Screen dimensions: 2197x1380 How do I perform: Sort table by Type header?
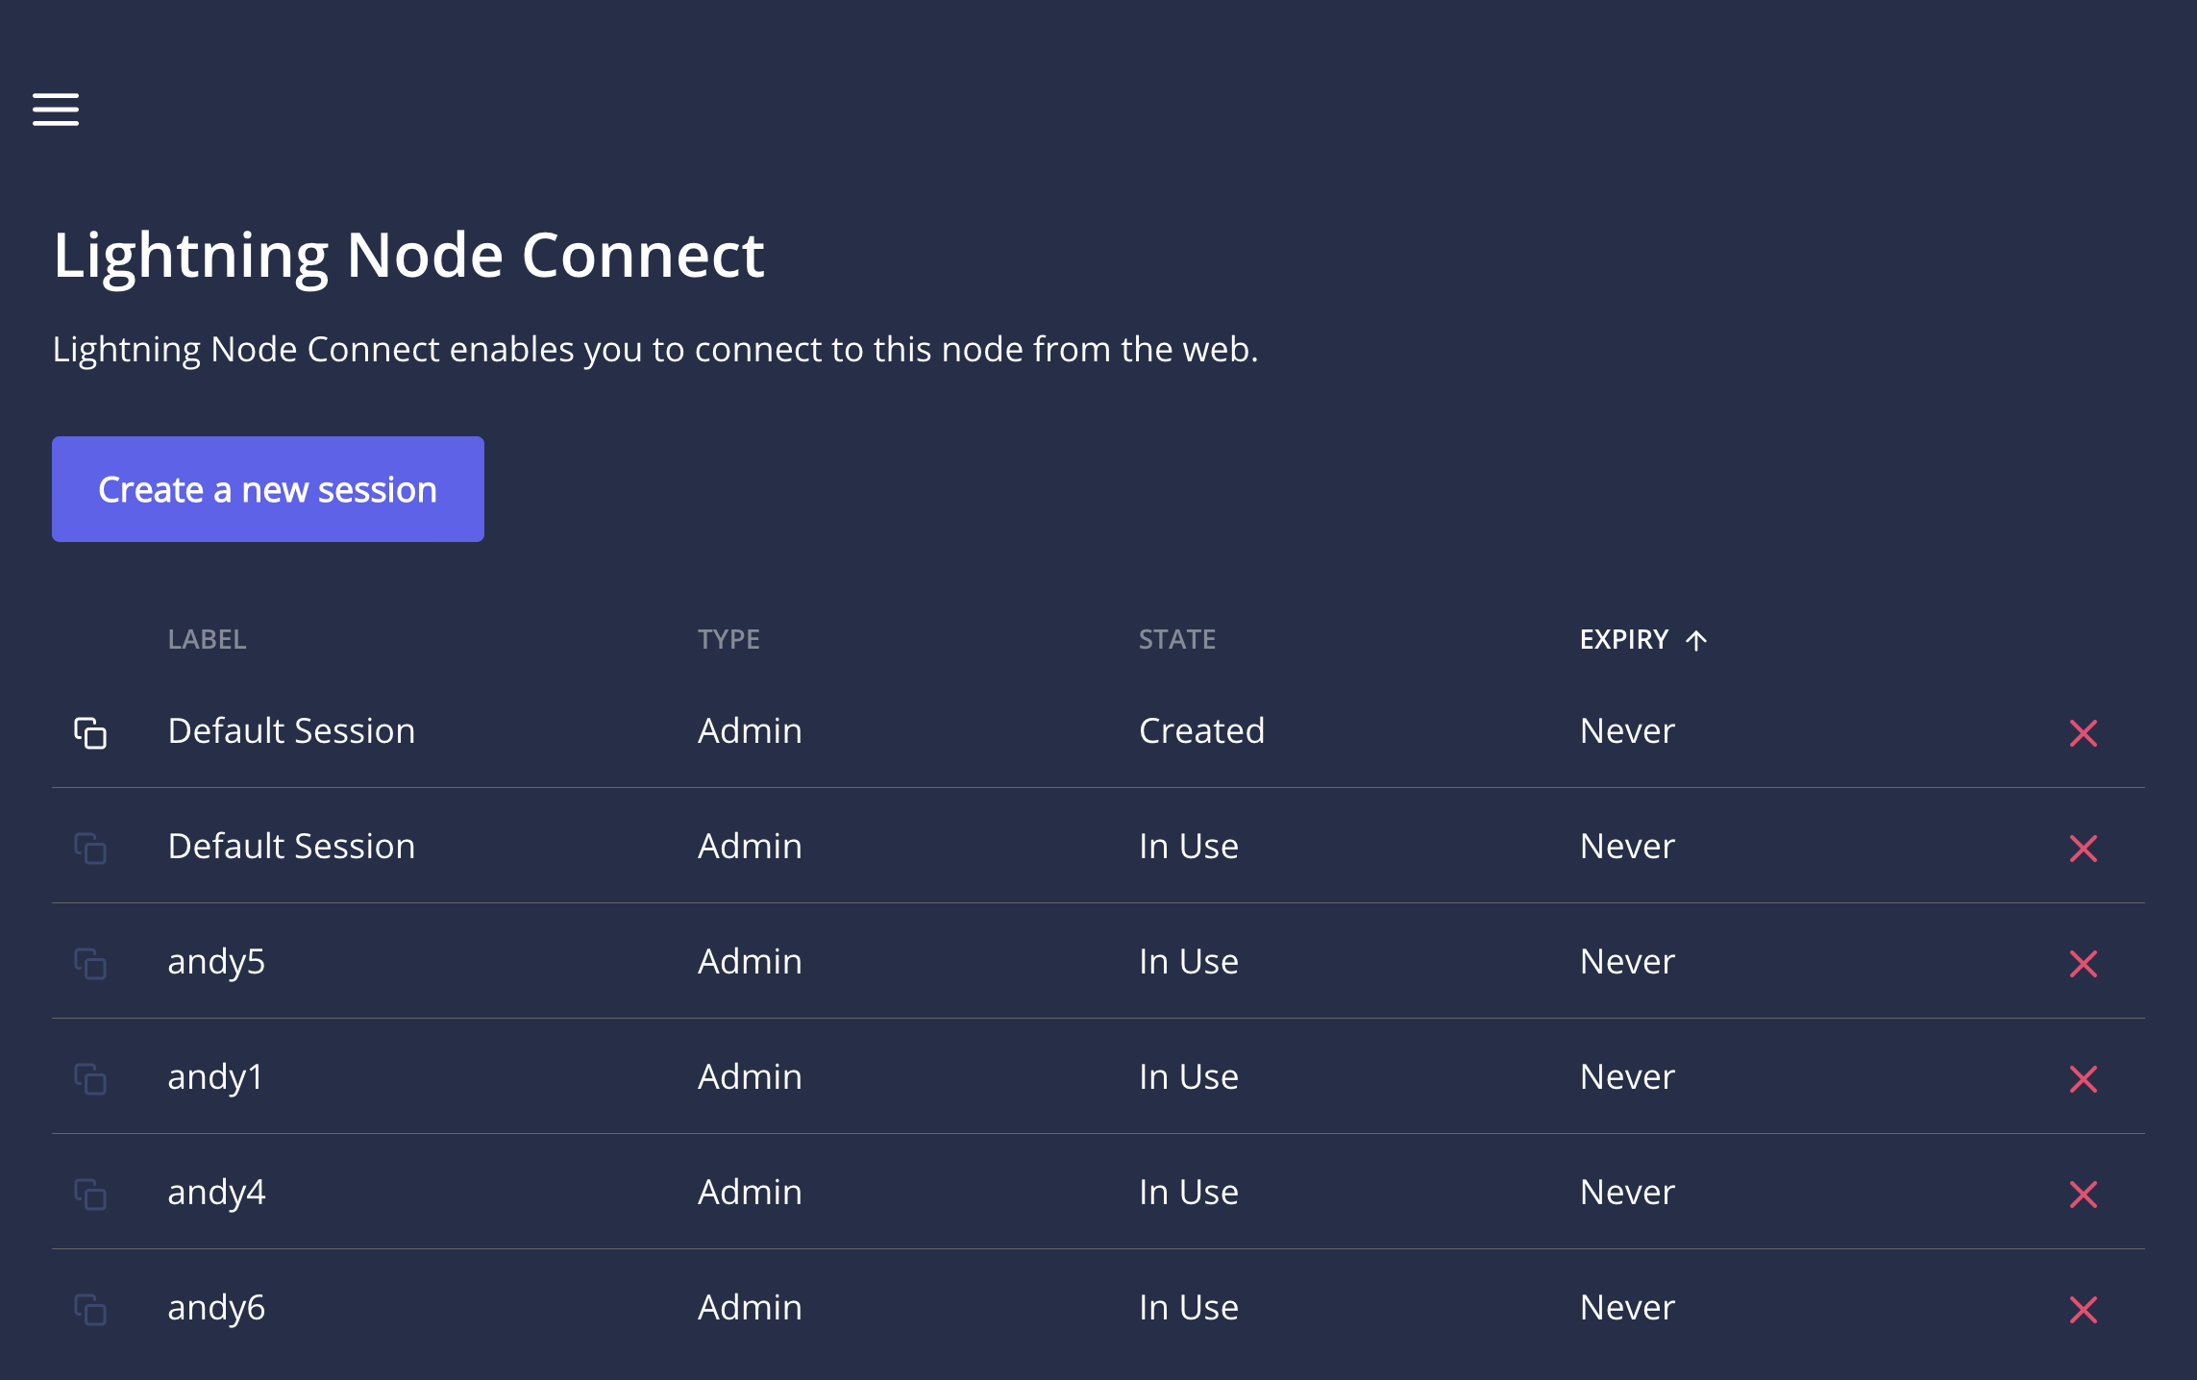pos(728,639)
